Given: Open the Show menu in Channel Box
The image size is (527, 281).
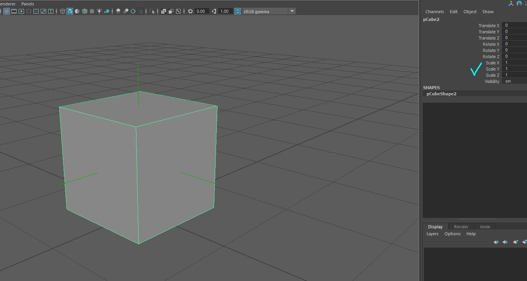Looking at the screenshot, I should (x=488, y=12).
